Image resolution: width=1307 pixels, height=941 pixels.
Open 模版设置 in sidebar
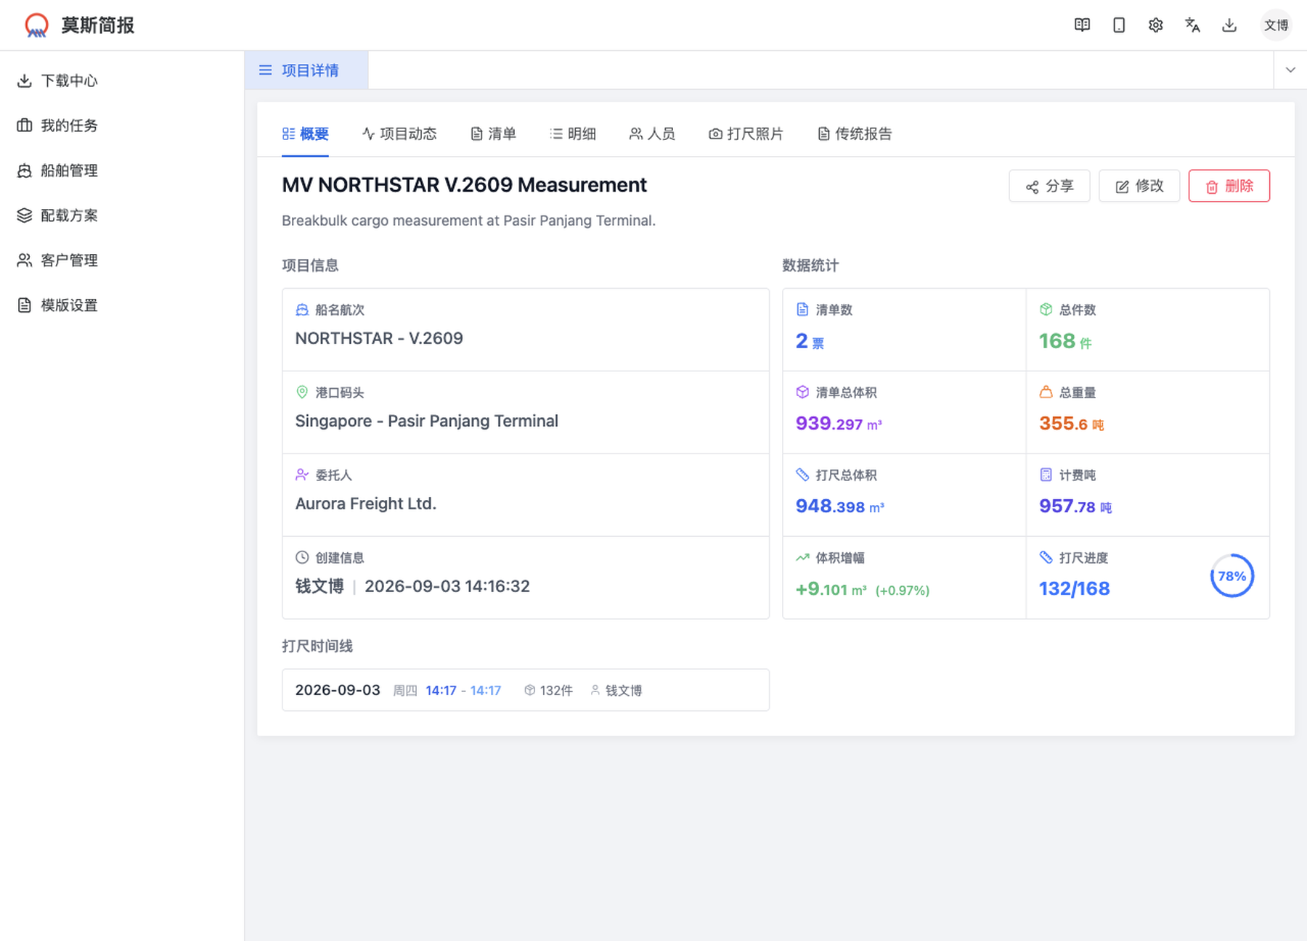pos(122,305)
